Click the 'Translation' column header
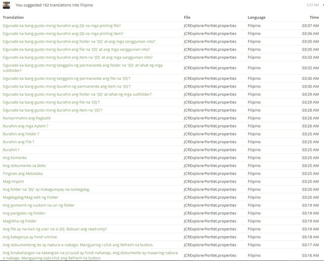 [x=13, y=17]
